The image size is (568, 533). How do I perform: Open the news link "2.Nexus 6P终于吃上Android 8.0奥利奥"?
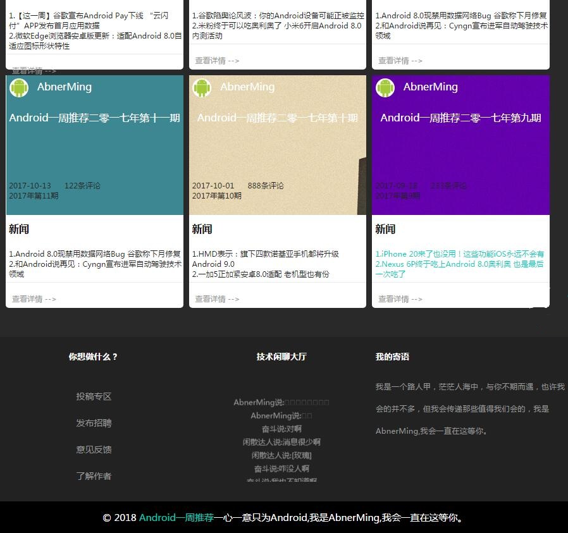459,269
